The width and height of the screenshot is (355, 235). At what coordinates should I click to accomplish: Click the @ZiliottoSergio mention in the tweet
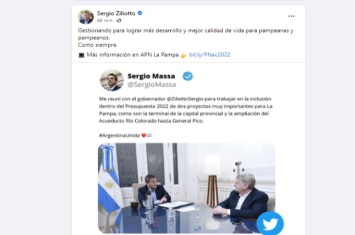[x=185, y=99]
